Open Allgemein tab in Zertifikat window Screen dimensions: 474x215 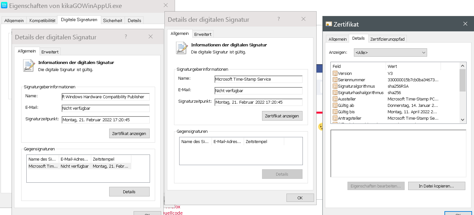tap(338, 39)
